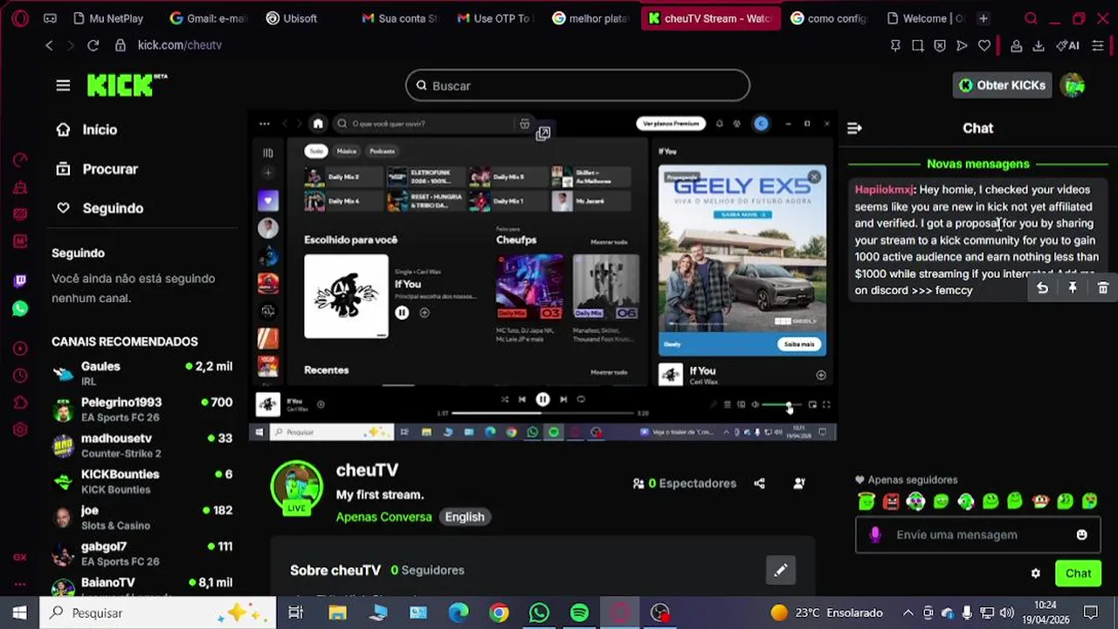Pick the angry red emote
1118x629 pixels.
[891, 501]
